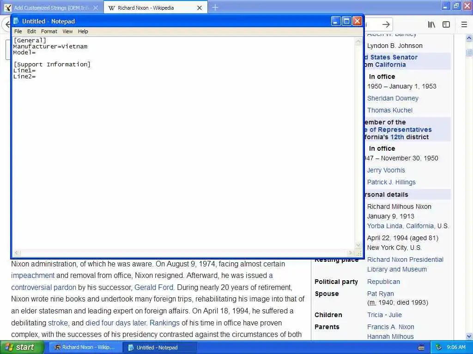Open the View menu in Notepad
This screenshot has width=473, height=354.
tap(67, 31)
